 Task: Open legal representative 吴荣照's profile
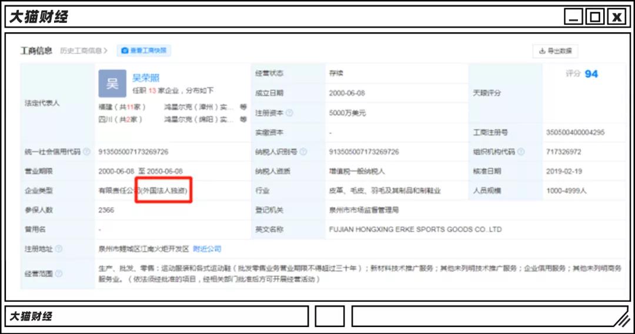pyautogui.click(x=146, y=78)
